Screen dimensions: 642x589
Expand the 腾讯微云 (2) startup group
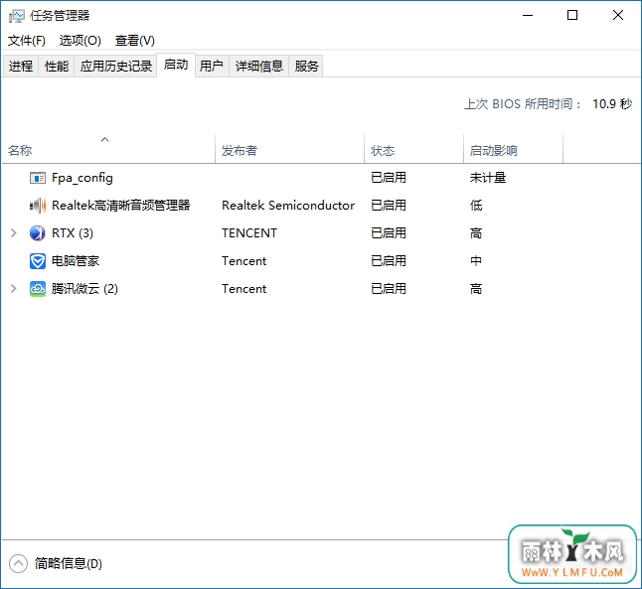point(14,289)
